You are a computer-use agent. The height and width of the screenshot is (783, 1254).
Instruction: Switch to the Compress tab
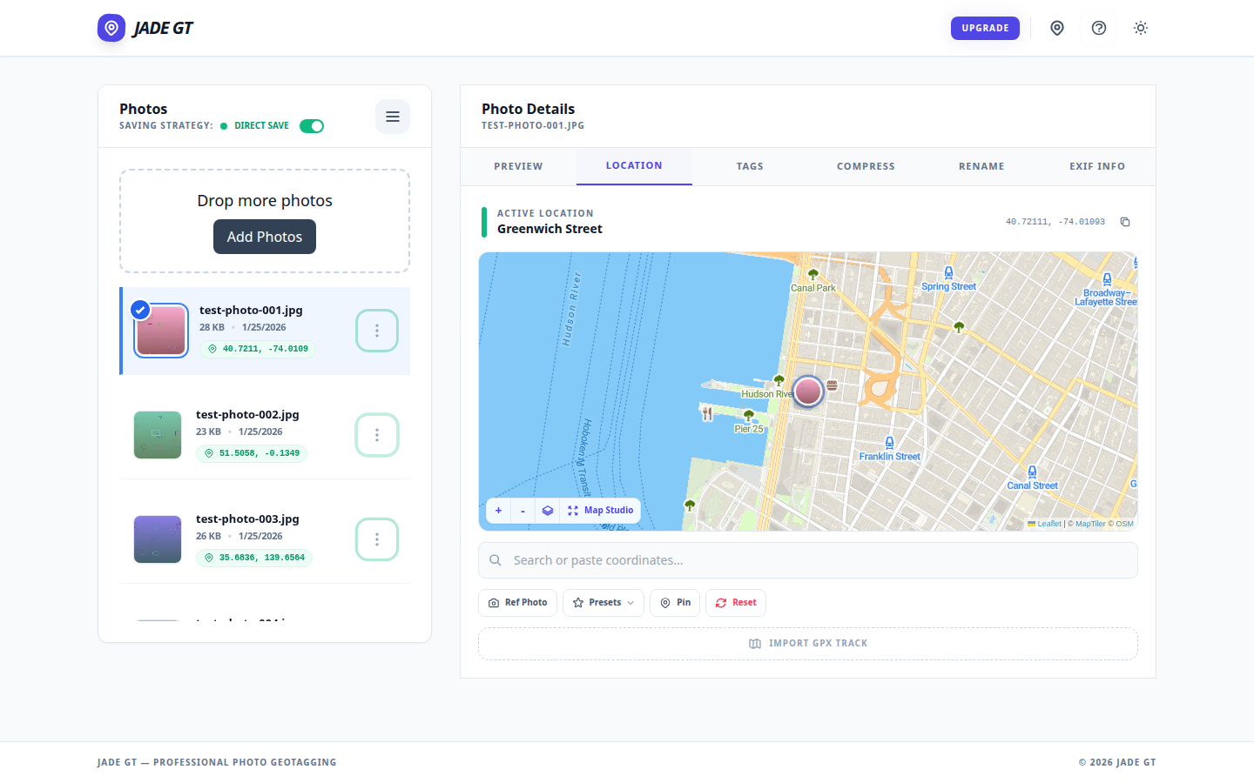click(x=866, y=166)
